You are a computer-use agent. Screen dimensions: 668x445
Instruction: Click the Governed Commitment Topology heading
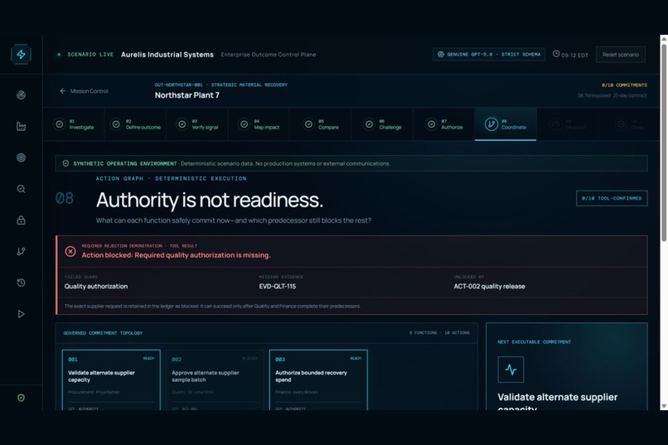(103, 333)
